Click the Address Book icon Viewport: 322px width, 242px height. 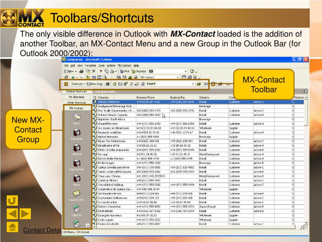click(151, 71)
